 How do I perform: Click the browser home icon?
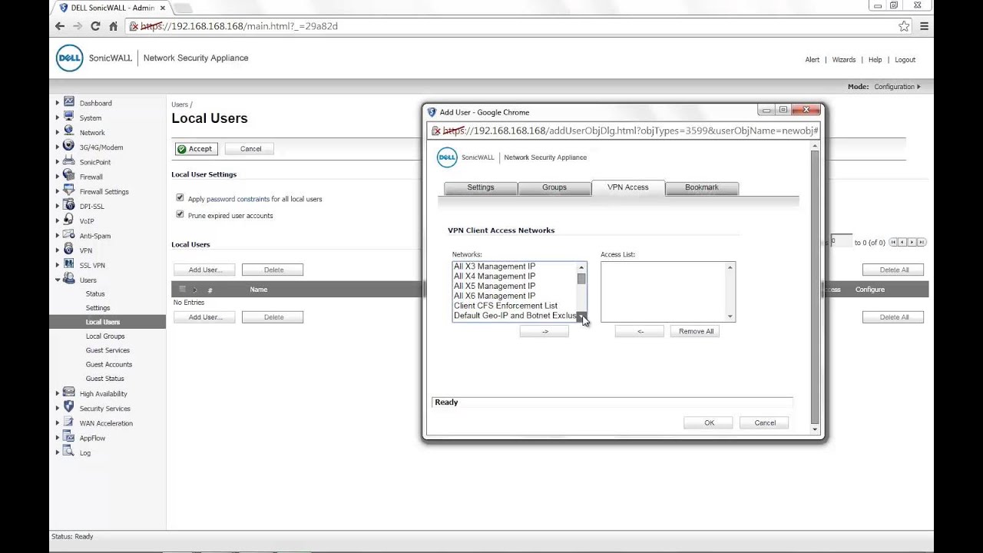tap(113, 26)
